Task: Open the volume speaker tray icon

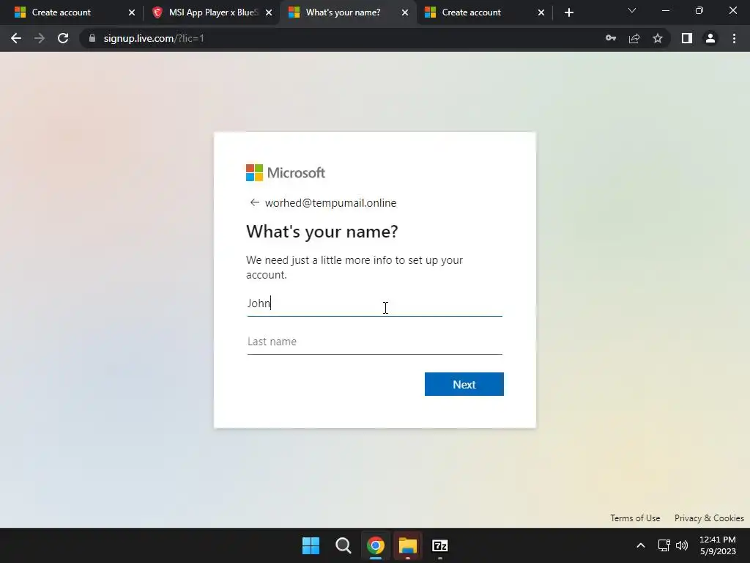Action: (682, 545)
